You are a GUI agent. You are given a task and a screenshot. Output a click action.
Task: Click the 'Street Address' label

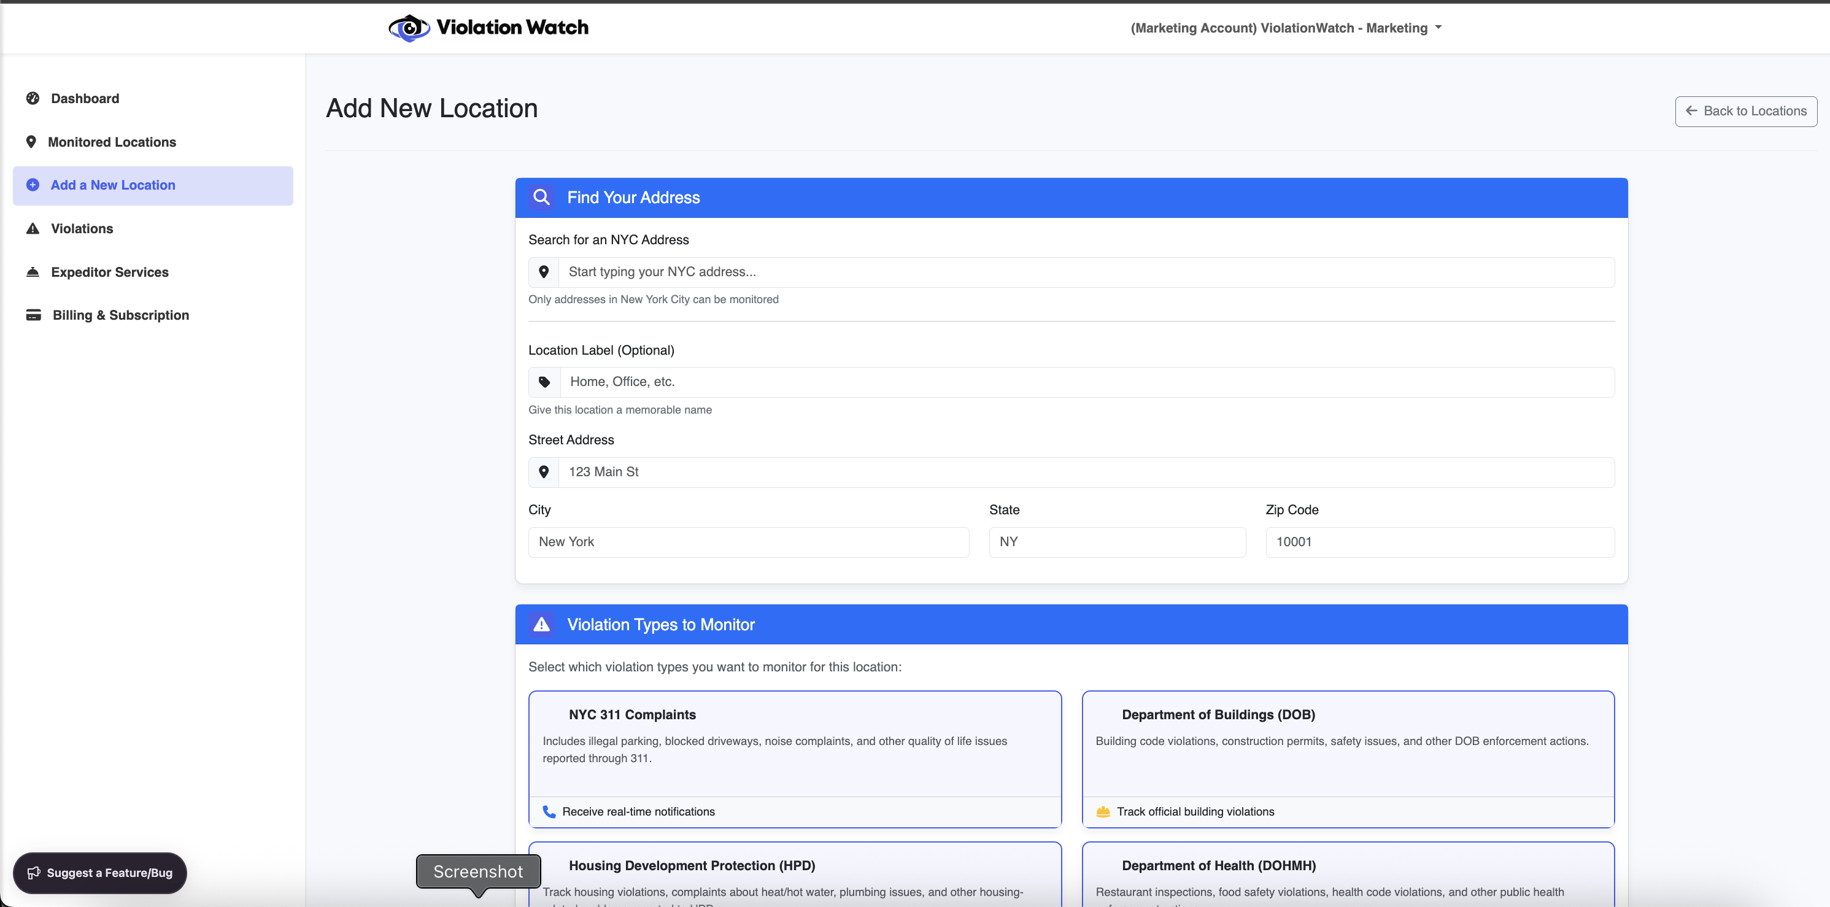[571, 439]
